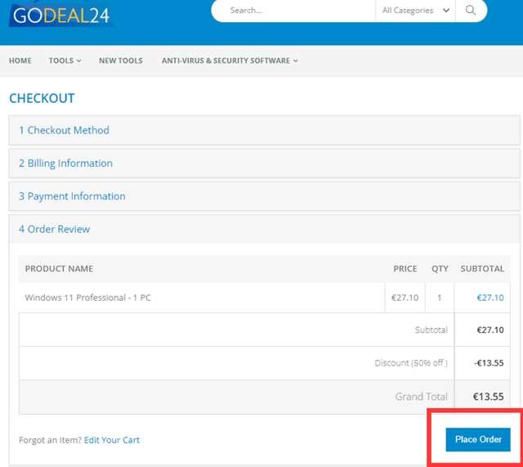Viewport: 523px width, 467px height.
Task: Go to the HOME menu item
Action: point(20,61)
